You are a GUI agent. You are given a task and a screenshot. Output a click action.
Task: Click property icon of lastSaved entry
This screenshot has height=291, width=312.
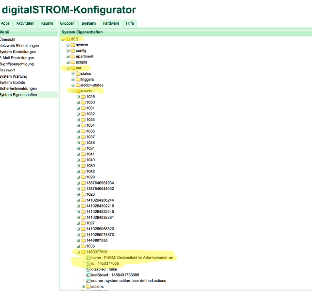point(88,275)
